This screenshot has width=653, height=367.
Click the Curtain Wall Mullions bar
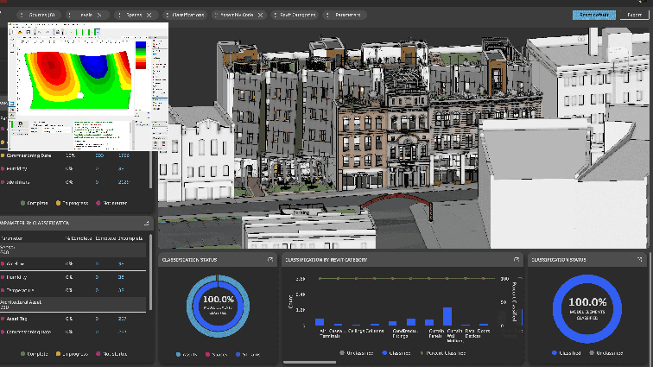coord(447,316)
